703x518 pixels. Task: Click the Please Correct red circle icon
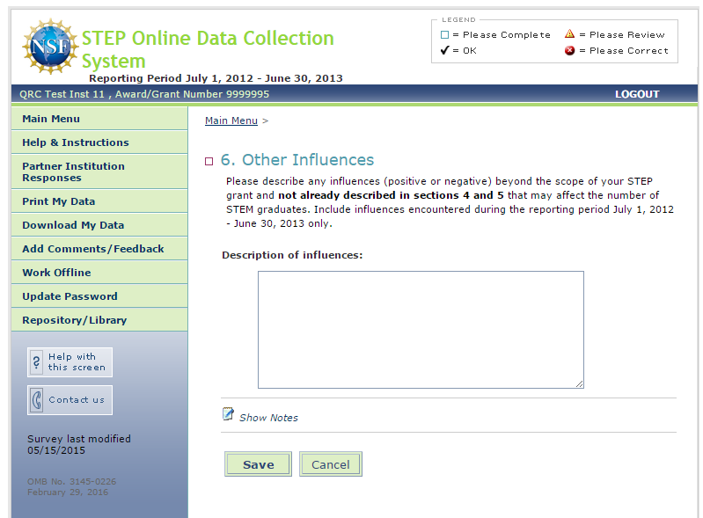[569, 50]
